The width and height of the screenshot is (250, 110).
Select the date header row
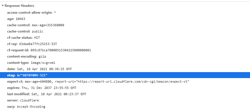[125, 69]
